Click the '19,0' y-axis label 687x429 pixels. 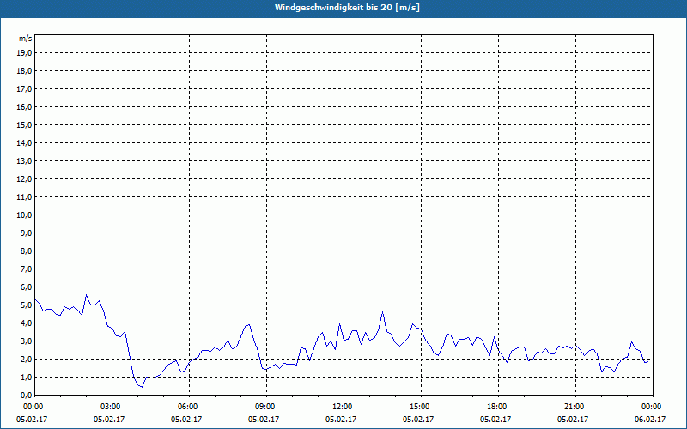coord(24,53)
